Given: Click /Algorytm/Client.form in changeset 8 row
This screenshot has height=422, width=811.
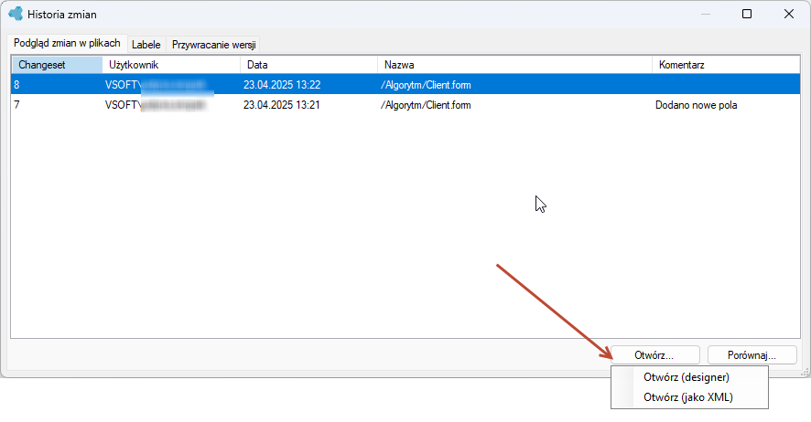Looking at the screenshot, I should (426, 85).
